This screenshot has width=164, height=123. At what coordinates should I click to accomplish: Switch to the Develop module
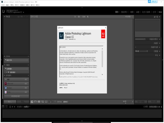point(124,12)
